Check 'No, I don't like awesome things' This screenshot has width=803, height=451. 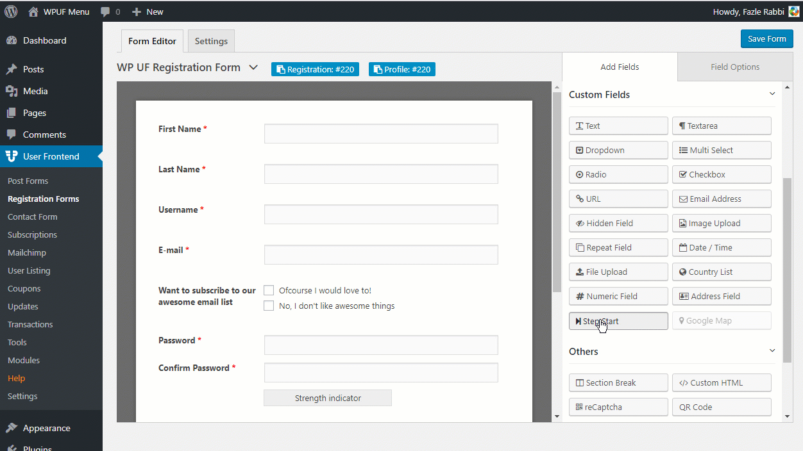click(x=269, y=306)
